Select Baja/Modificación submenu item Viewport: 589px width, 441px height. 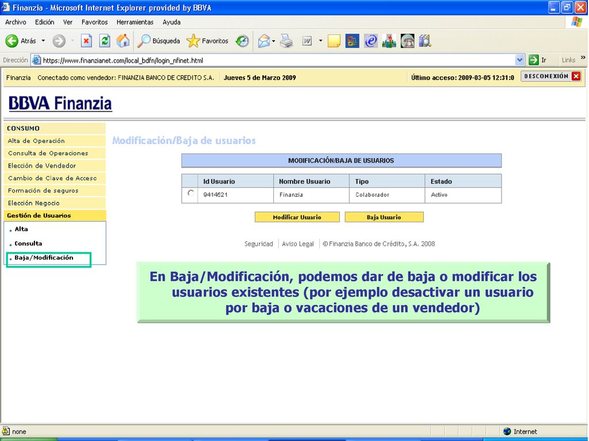(44, 258)
